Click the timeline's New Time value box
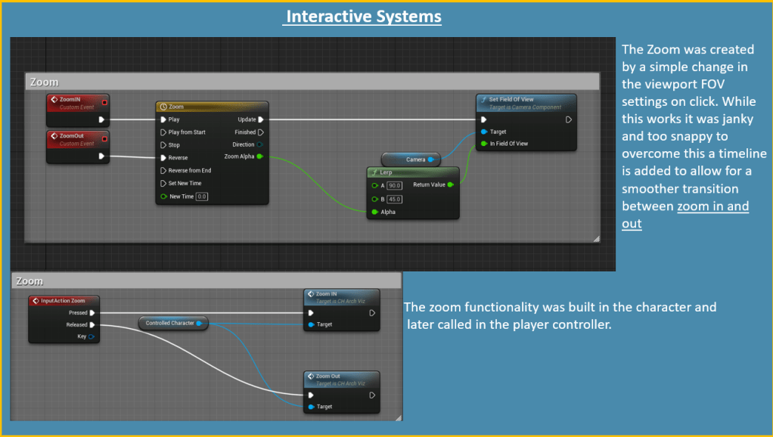773x437 pixels. pos(201,197)
